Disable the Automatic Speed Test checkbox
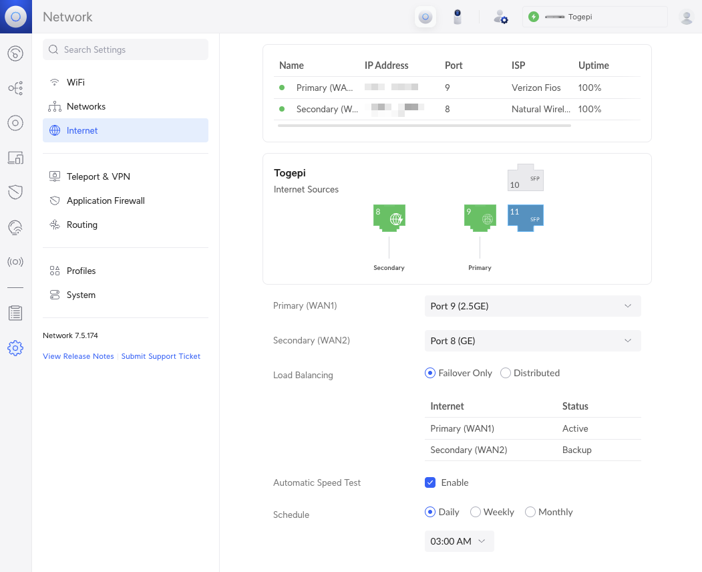Viewport: 702px width, 572px height. 430,482
